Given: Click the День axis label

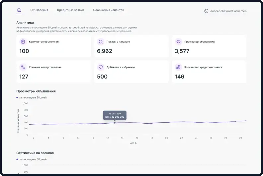Looking at the screenshot, I should click(x=133, y=143).
